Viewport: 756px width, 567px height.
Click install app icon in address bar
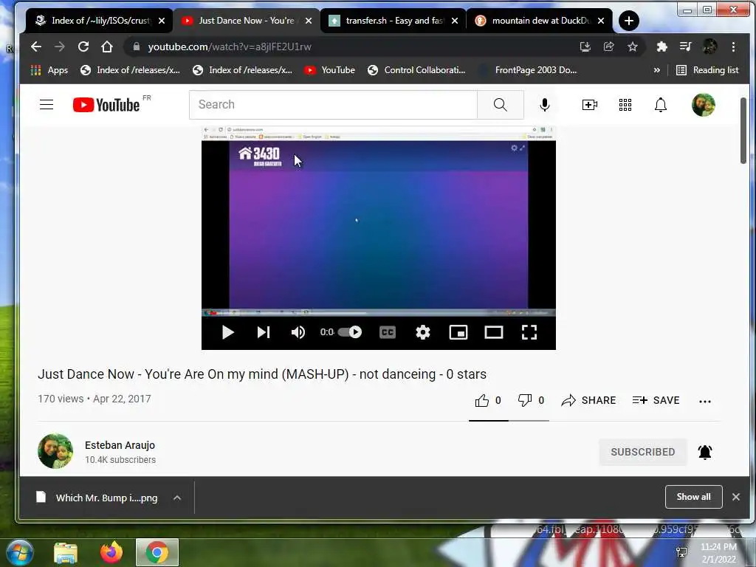(585, 47)
